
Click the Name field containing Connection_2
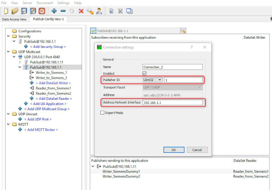pos(172,67)
